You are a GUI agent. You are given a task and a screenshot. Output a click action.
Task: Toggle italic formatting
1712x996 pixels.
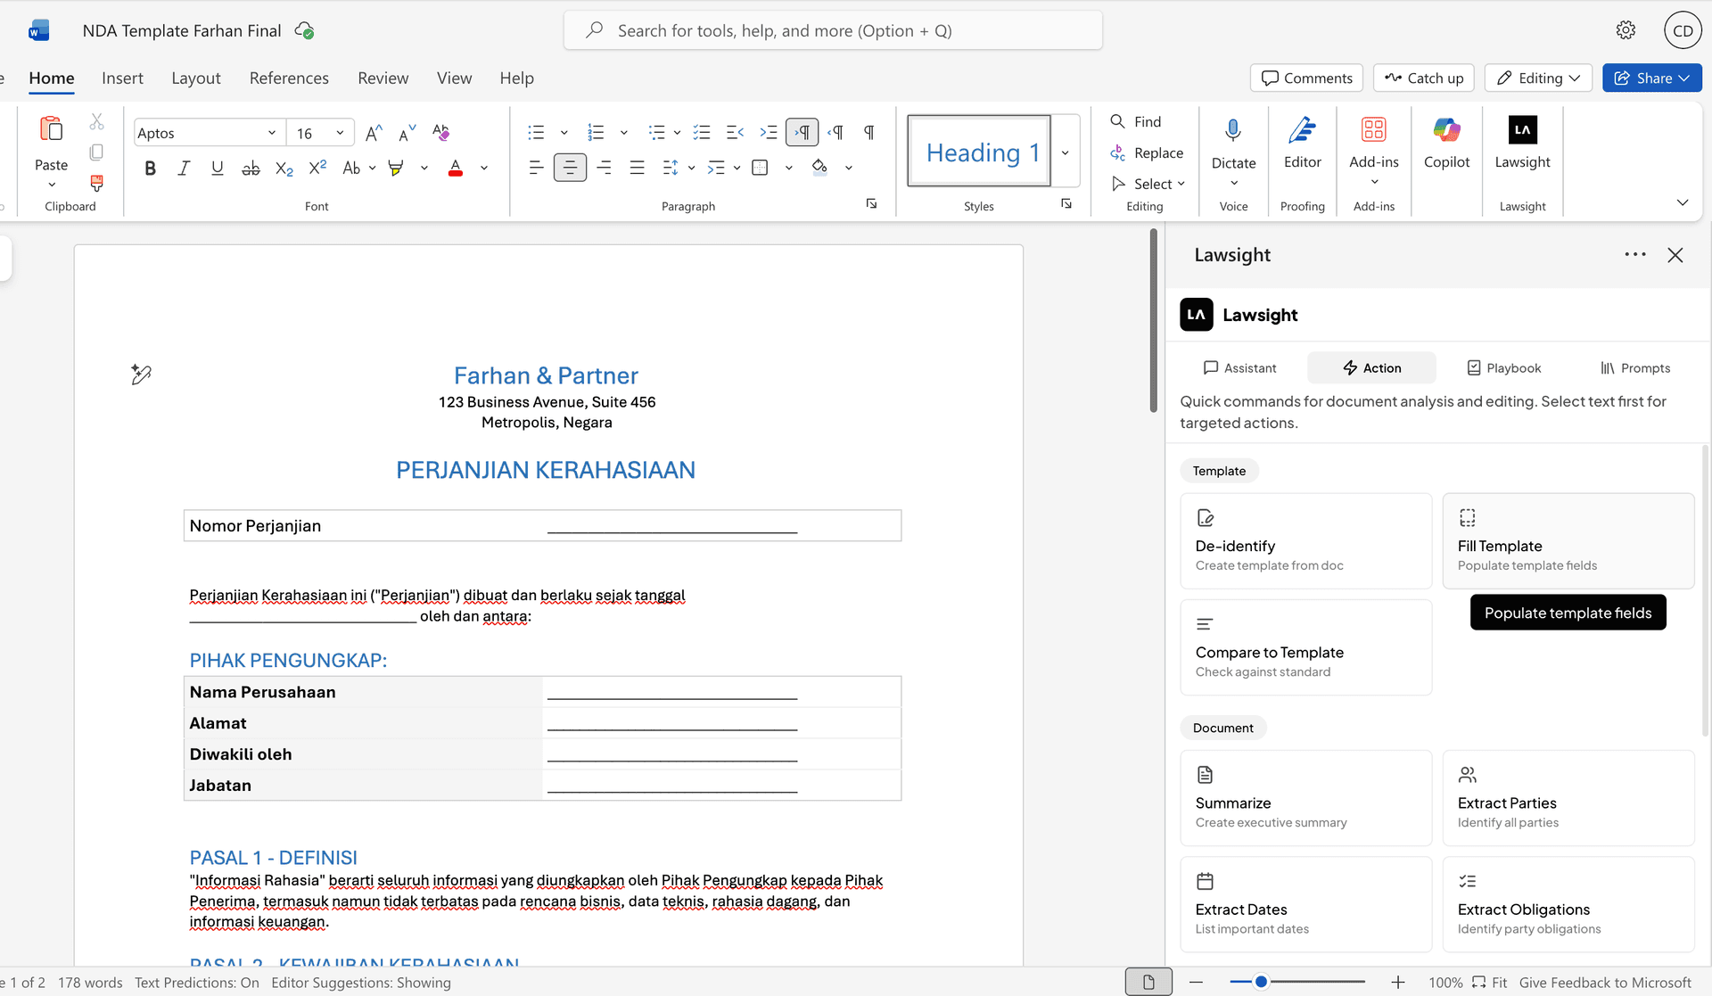184,168
